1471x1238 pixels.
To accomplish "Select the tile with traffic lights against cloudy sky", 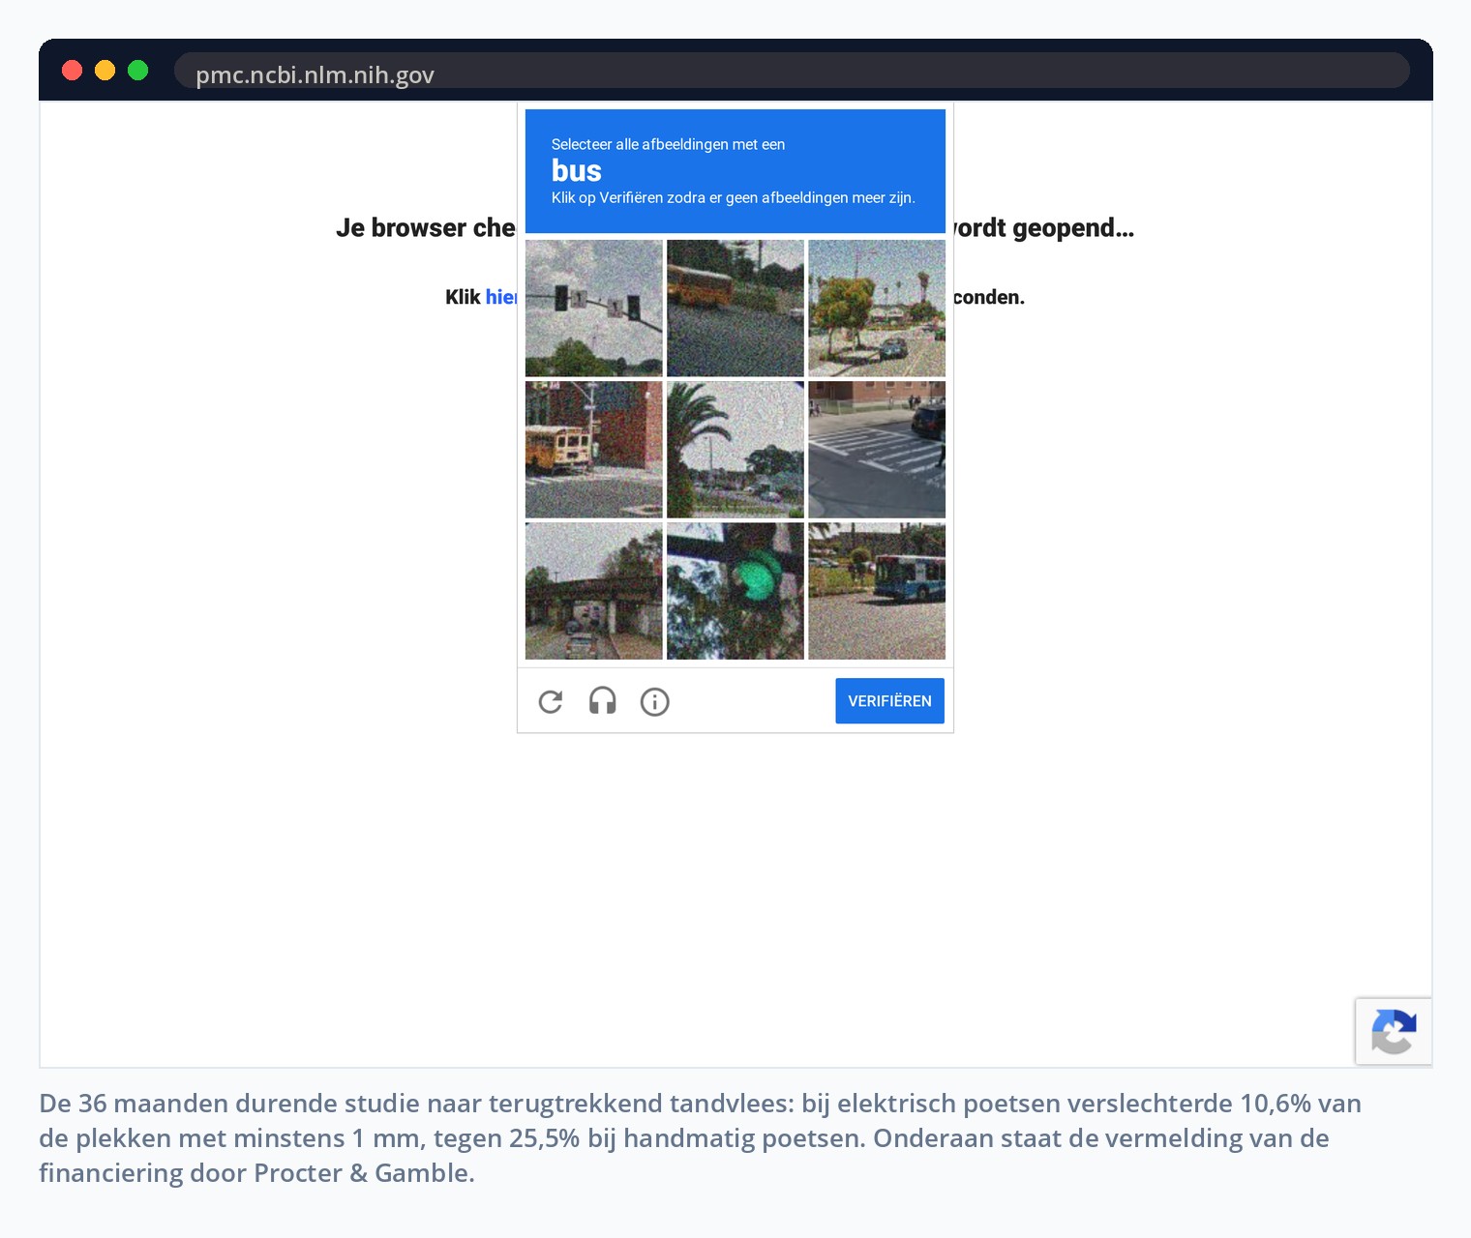I will click(594, 309).
